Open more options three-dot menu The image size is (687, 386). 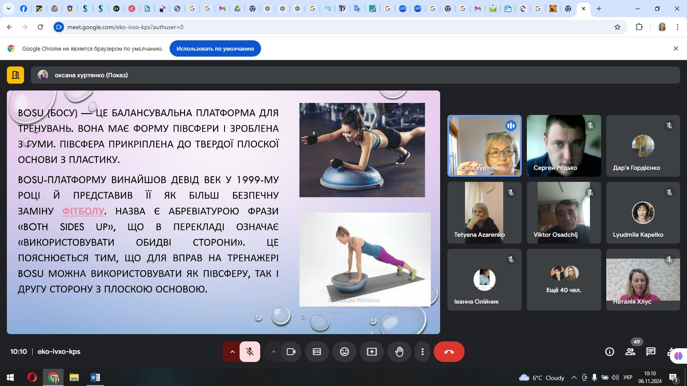coord(423,352)
